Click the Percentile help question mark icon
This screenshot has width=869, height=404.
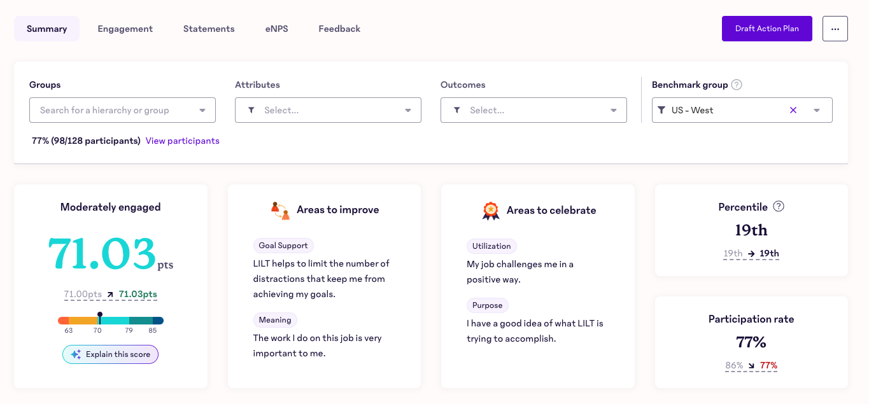(779, 206)
